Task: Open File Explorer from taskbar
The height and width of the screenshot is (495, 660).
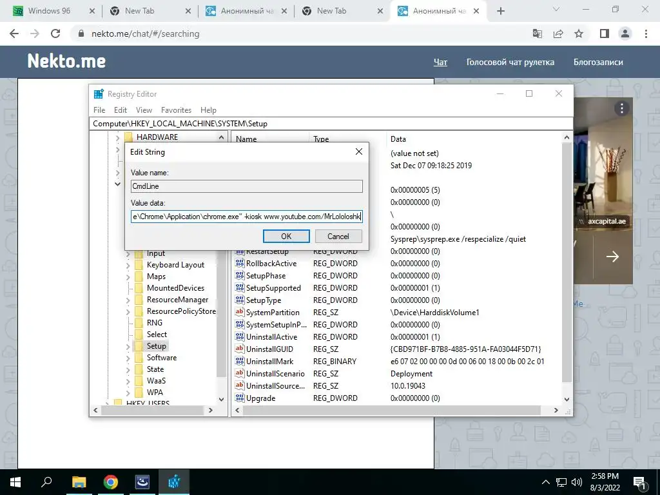Action: pyautogui.click(x=79, y=482)
